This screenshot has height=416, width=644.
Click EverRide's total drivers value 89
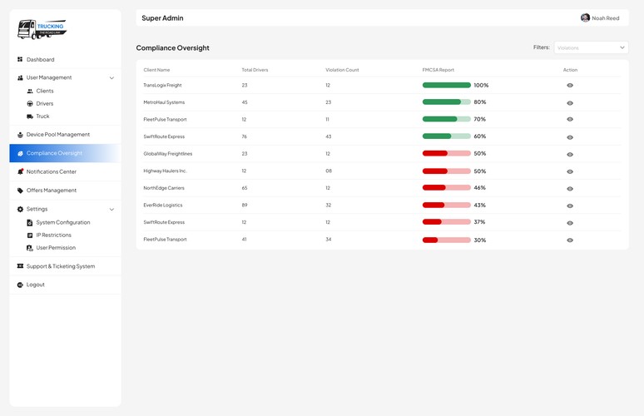point(245,205)
